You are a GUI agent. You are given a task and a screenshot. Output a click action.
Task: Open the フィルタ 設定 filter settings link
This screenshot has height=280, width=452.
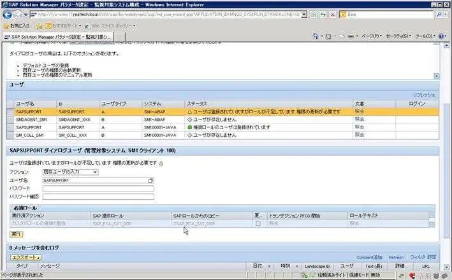point(423,257)
